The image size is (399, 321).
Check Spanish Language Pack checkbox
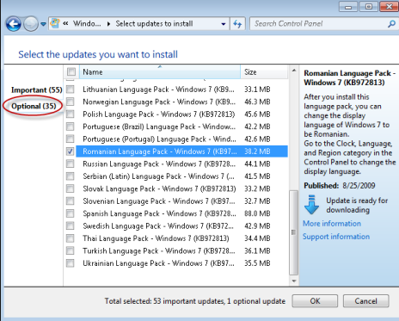70,213
